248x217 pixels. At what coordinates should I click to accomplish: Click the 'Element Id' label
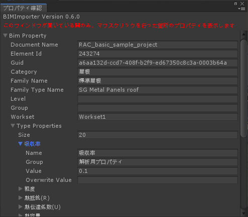26,54
